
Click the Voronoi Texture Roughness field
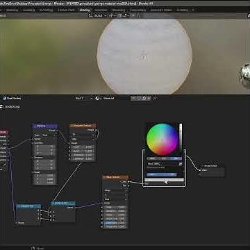coord(83,155)
